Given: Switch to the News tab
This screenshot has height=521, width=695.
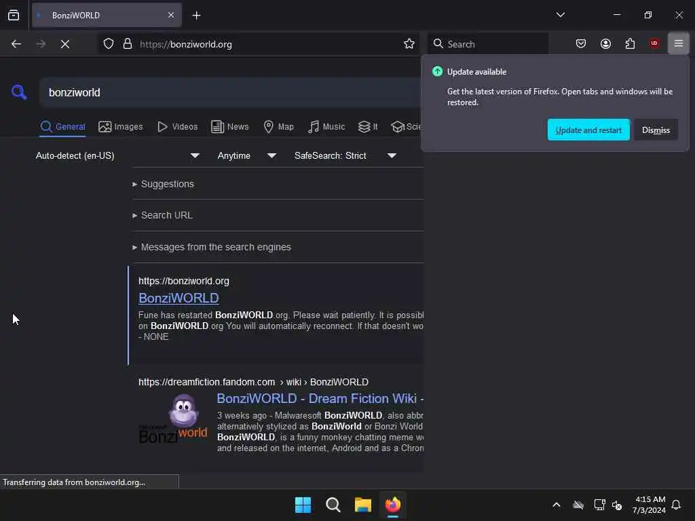Looking at the screenshot, I should [x=230, y=127].
